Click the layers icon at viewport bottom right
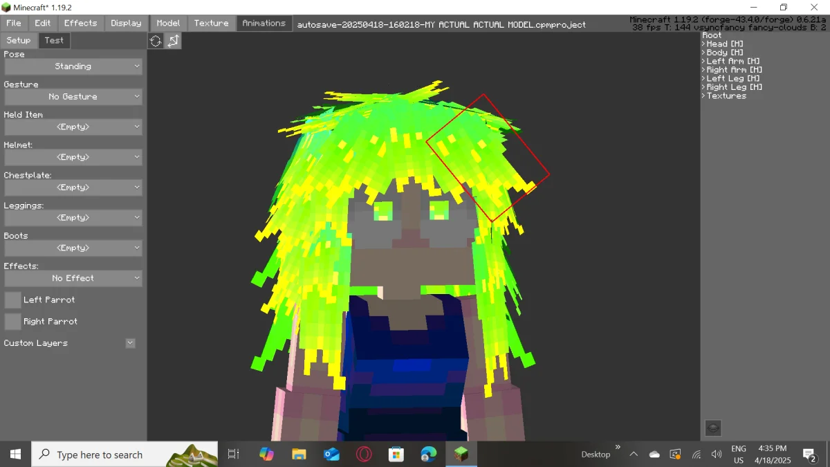 click(x=713, y=428)
